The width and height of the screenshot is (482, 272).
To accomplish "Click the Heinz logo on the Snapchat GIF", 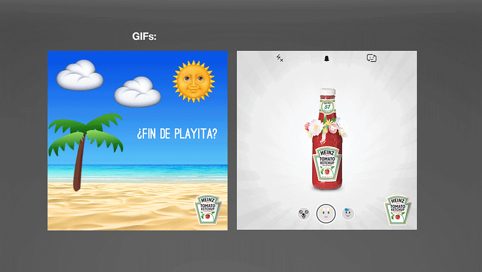I will pyautogui.click(x=398, y=210).
